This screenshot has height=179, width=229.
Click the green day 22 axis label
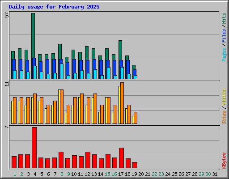(154, 174)
